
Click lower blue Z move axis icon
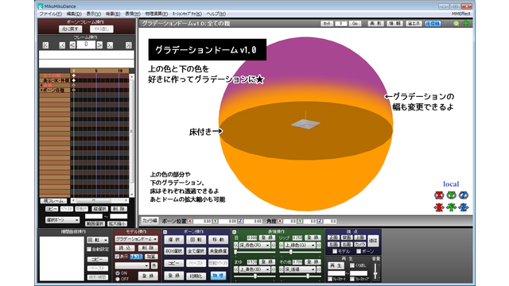464,207
